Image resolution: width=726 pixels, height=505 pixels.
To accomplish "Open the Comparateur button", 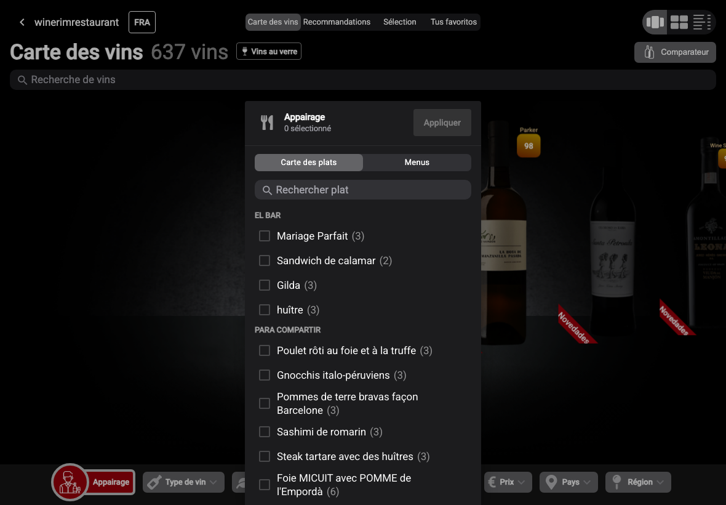I will [675, 52].
